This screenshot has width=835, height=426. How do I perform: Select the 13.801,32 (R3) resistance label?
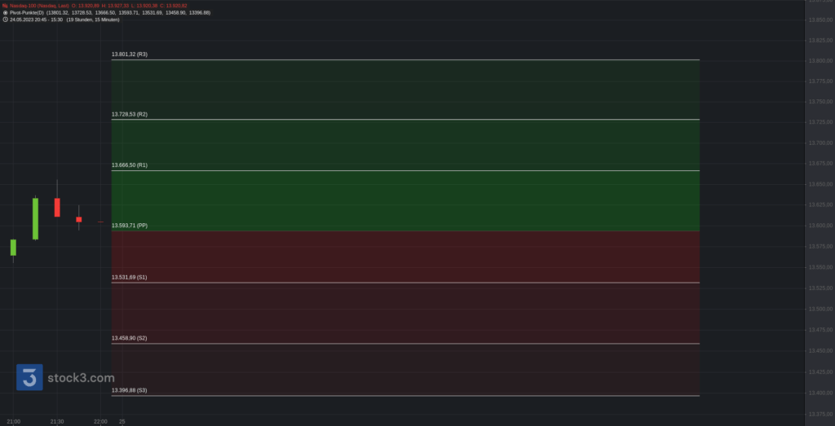[x=130, y=55]
